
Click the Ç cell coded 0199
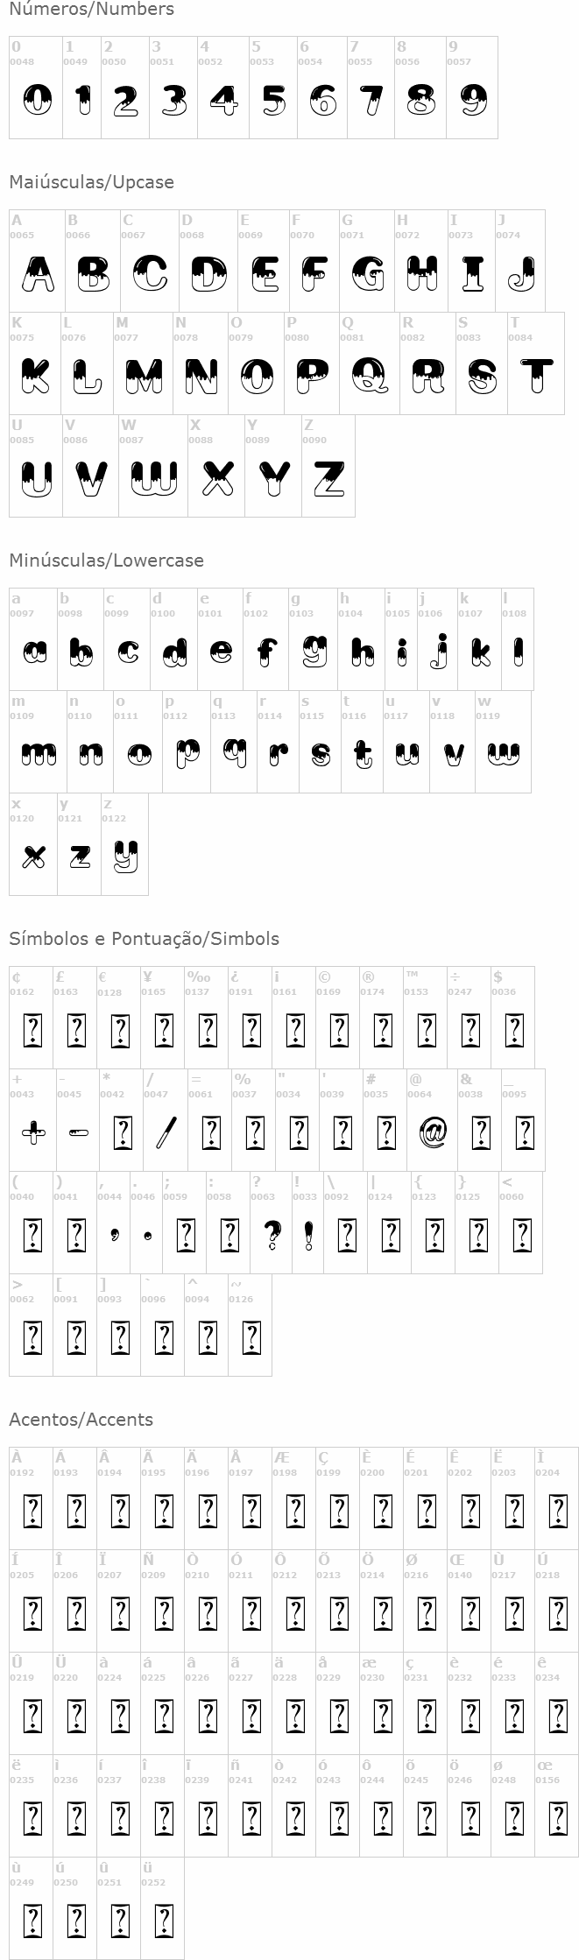click(337, 1498)
